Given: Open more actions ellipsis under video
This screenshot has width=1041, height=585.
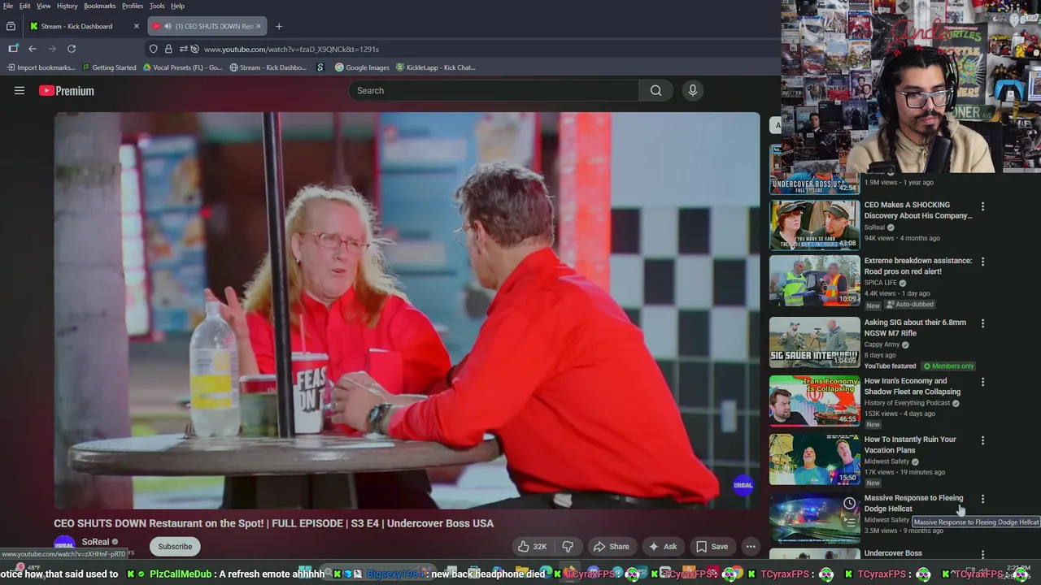Looking at the screenshot, I should coord(751,547).
